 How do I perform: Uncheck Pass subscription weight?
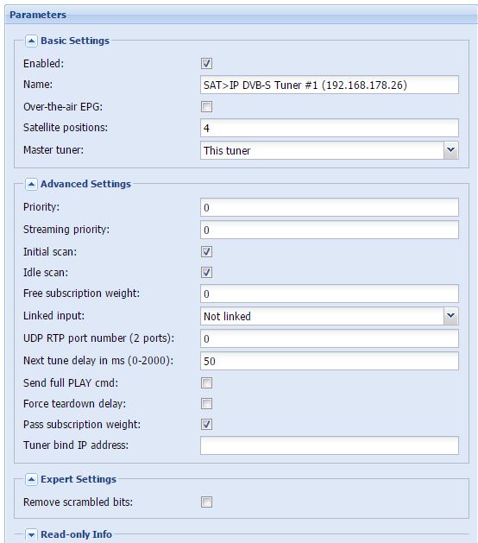[206, 425]
